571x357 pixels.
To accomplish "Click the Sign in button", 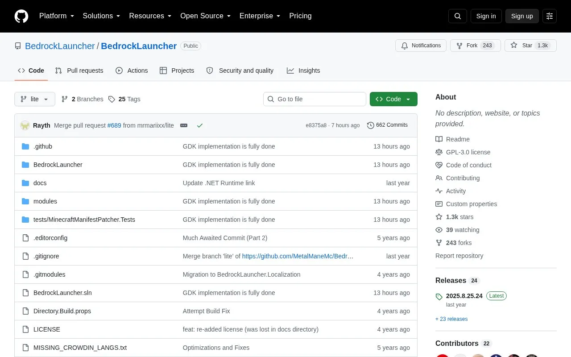I will 486,16.
